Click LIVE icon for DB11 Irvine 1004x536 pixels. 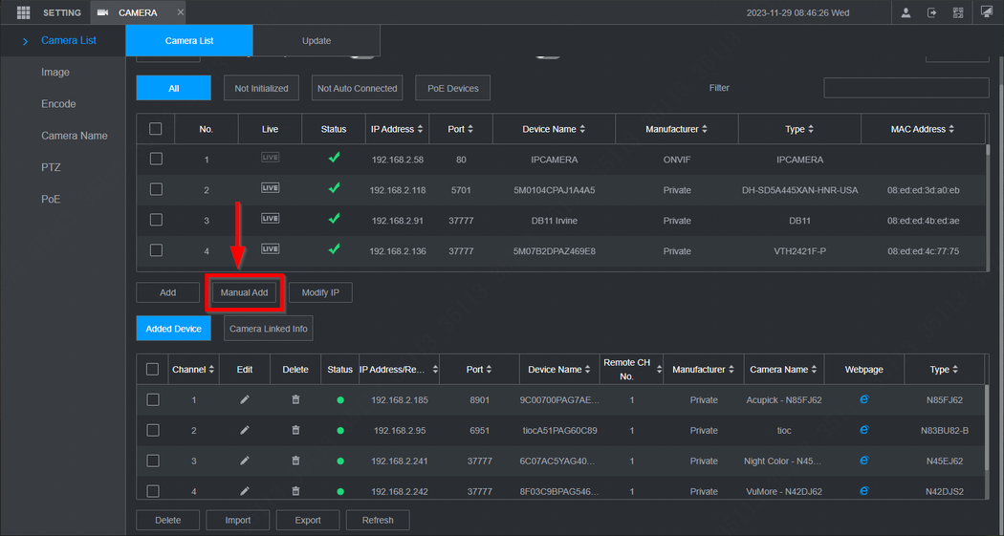pyautogui.click(x=271, y=220)
